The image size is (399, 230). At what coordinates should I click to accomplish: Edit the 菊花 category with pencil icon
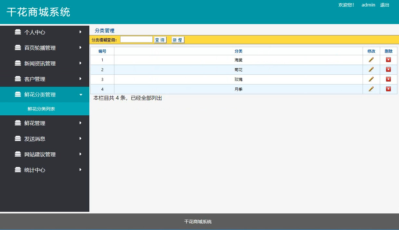coord(371,70)
